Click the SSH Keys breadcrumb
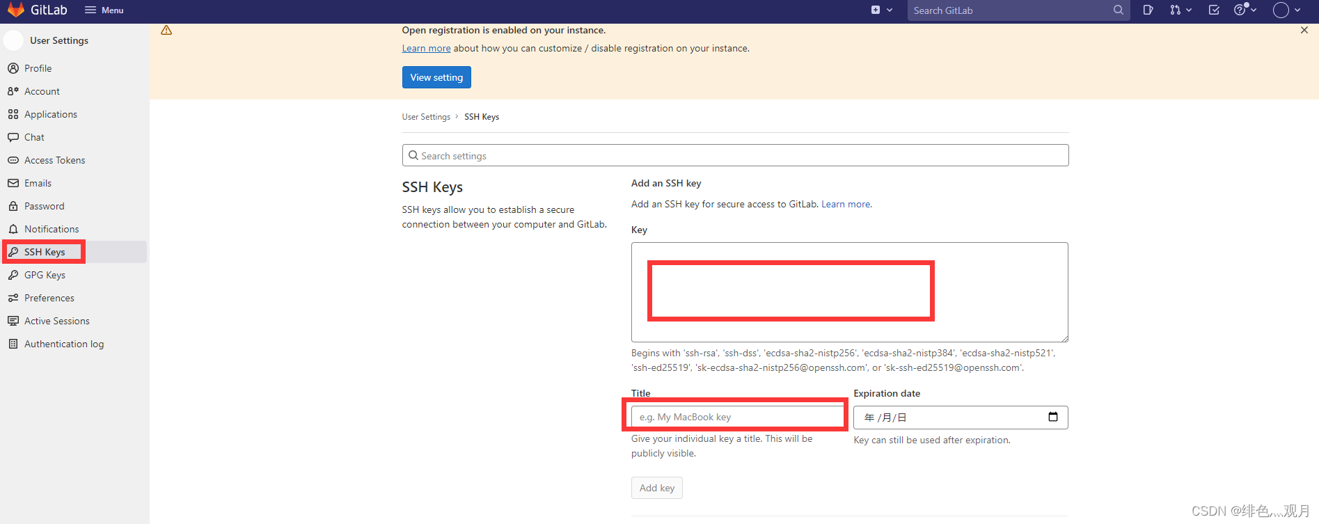Screen dimensions: 1319x524 tap(482, 117)
